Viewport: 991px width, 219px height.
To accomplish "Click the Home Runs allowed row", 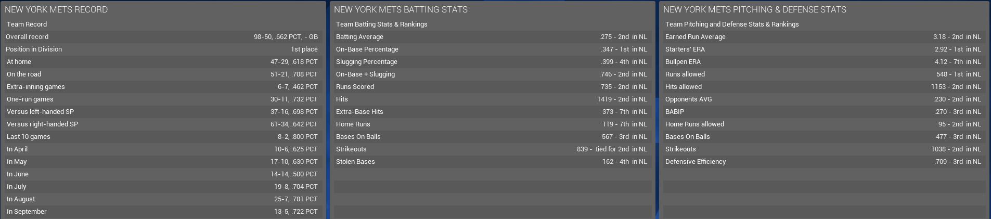I will coord(823,124).
